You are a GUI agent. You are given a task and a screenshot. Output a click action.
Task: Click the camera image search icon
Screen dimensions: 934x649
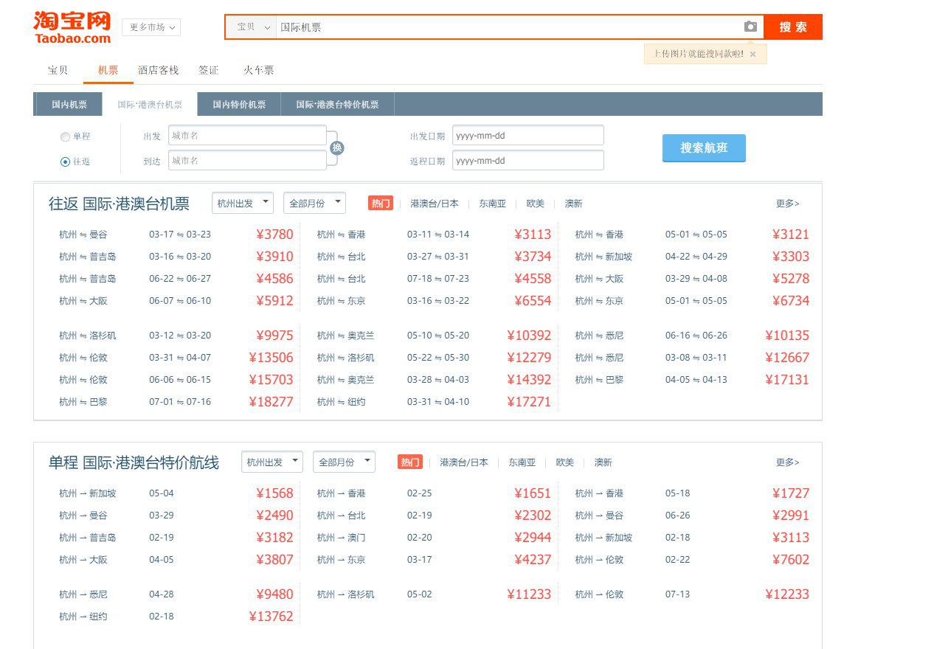coord(750,27)
